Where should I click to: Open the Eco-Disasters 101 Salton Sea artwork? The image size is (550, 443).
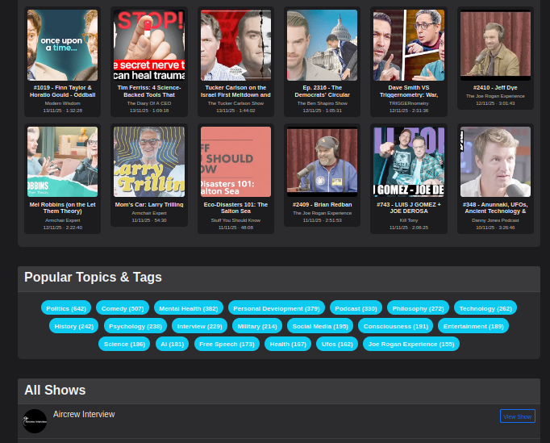[x=235, y=161]
